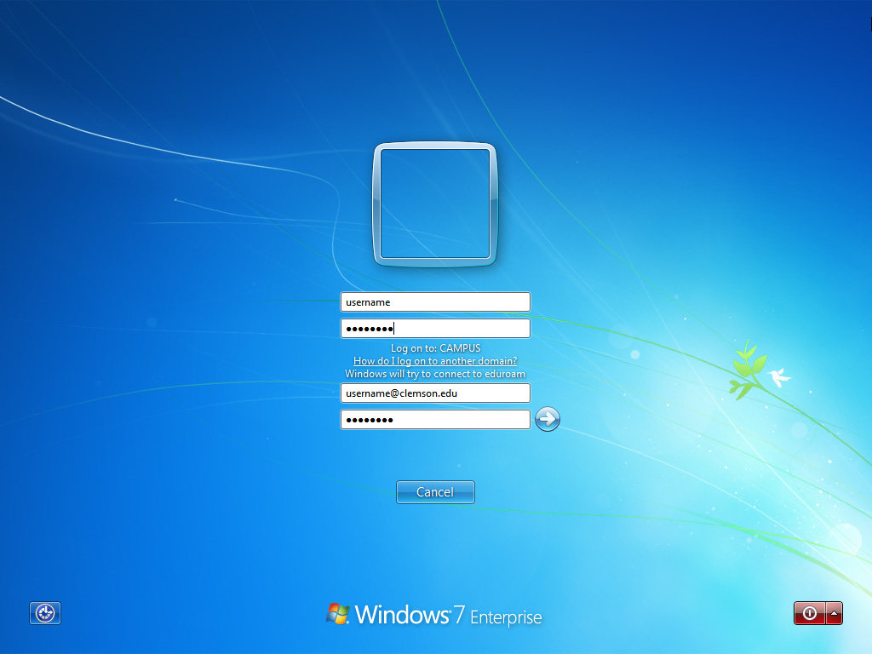The width and height of the screenshot is (872, 654).
Task: Click the Windows flag logo
Action: (x=338, y=614)
